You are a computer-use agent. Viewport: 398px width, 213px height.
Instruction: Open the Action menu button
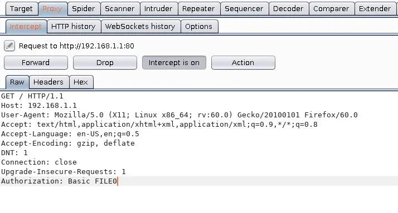pyautogui.click(x=243, y=62)
